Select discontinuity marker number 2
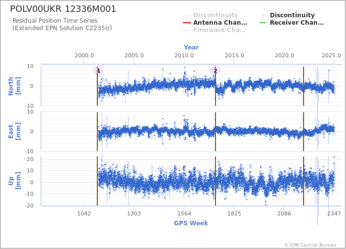The height and width of the screenshot is (249, 346). (x=215, y=71)
